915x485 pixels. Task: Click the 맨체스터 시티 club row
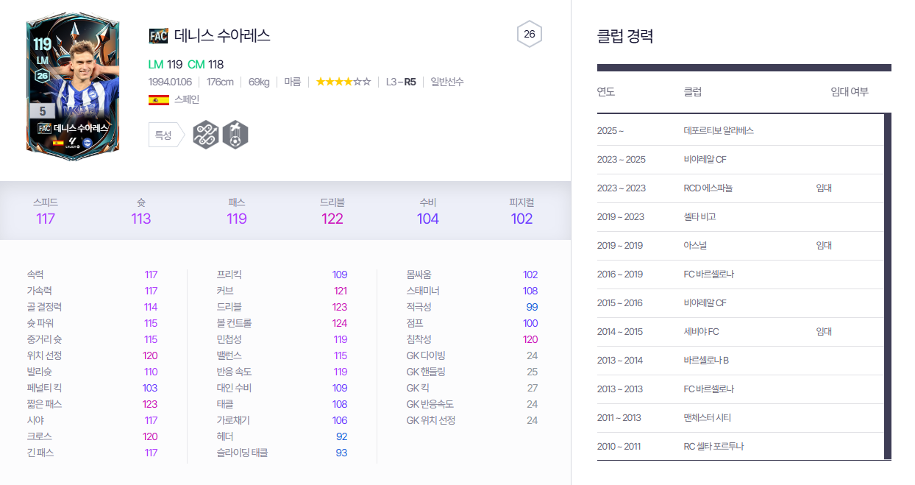coord(741,417)
